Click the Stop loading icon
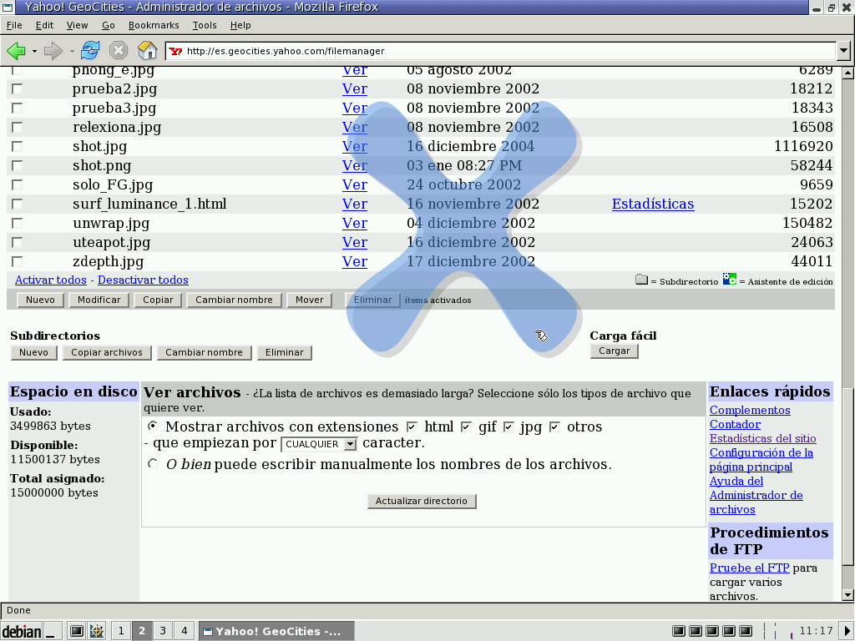Screen dimensions: 855x641 [x=119, y=51]
